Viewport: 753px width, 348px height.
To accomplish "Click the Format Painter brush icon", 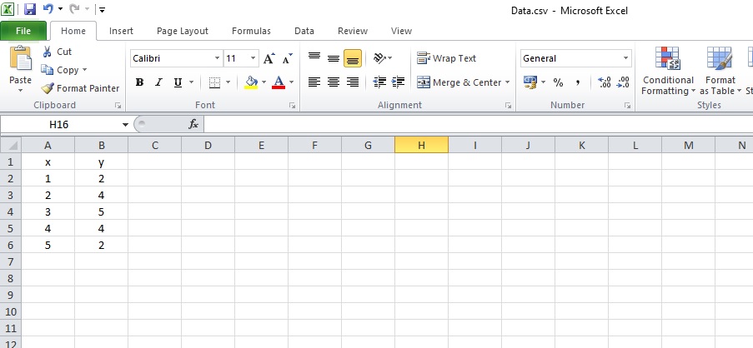I will 48,88.
